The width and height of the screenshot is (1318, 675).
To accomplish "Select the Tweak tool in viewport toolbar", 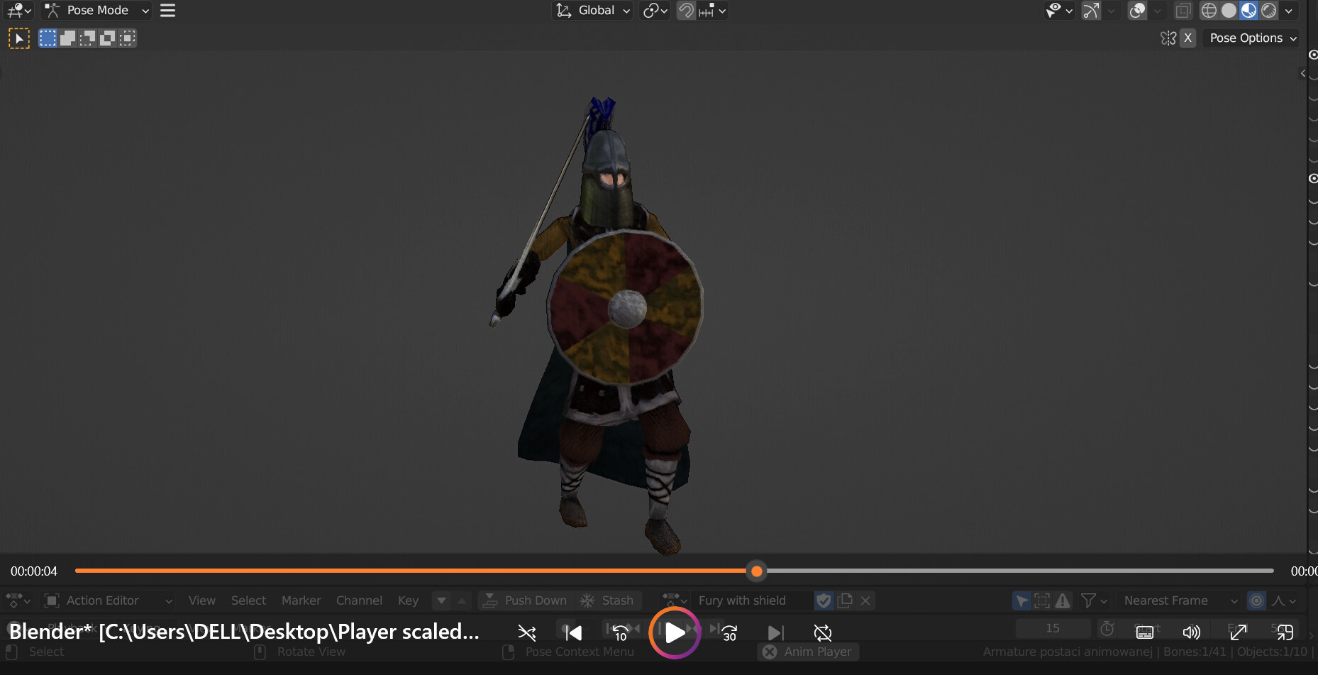I will pos(19,38).
